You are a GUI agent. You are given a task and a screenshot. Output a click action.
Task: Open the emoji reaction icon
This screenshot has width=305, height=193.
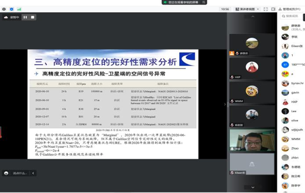pyautogui.click(x=6, y=173)
